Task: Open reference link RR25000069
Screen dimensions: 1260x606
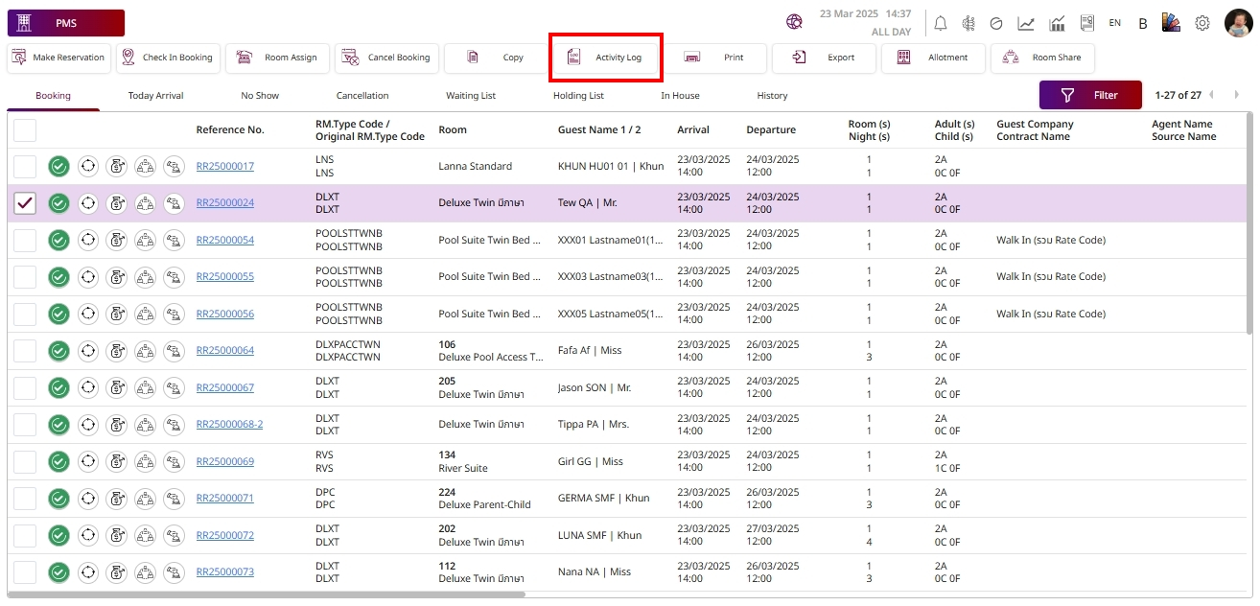Action: point(225,461)
